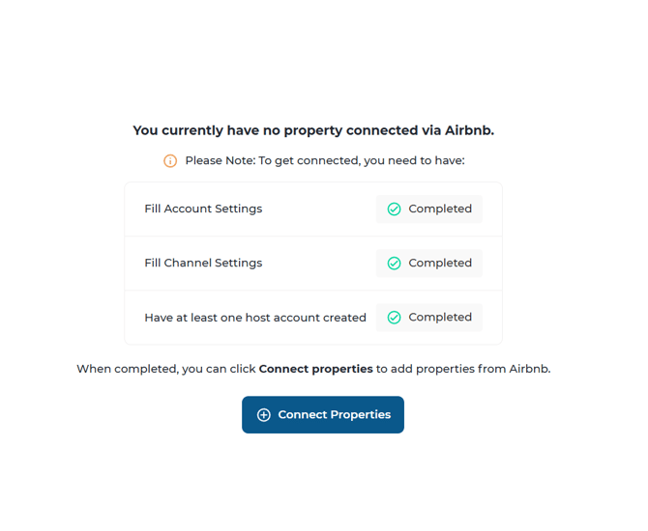Click the word "Airbnb" in the bold heading
This screenshot has height=531, width=648.
(x=469, y=130)
